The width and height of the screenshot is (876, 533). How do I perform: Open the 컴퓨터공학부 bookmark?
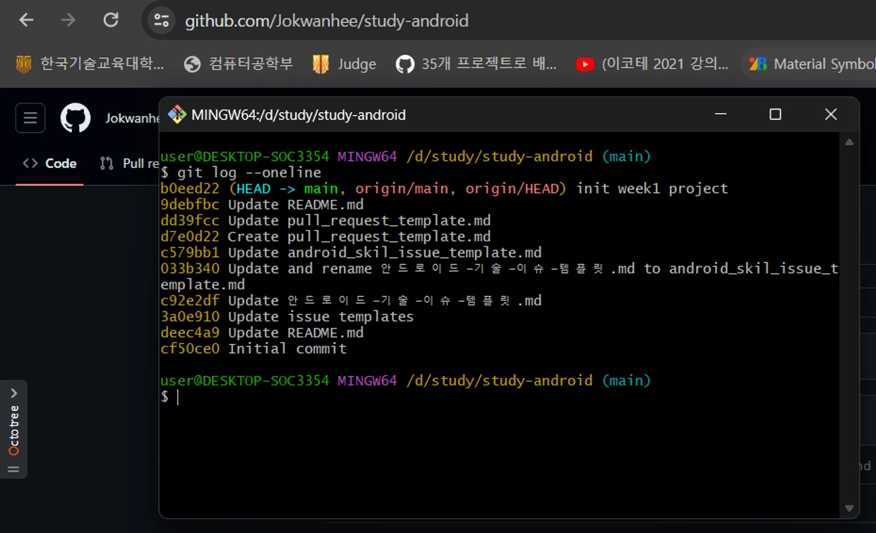(x=239, y=64)
